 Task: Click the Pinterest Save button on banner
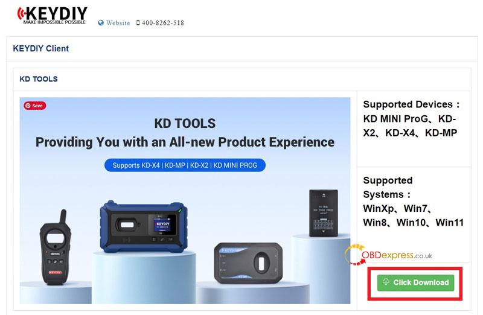pyautogui.click(x=35, y=106)
